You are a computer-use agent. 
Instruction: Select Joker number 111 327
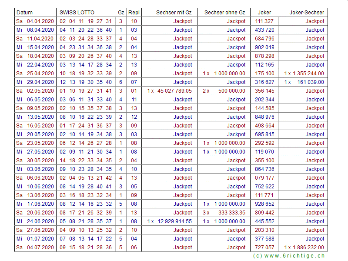point(264,21)
